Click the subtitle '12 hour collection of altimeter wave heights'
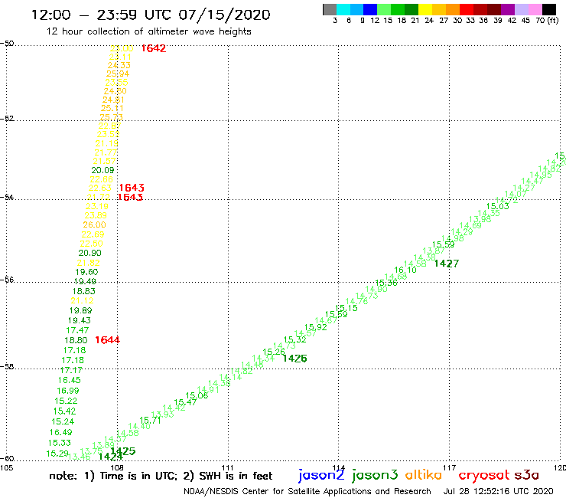566x498 pixels. 148,31
